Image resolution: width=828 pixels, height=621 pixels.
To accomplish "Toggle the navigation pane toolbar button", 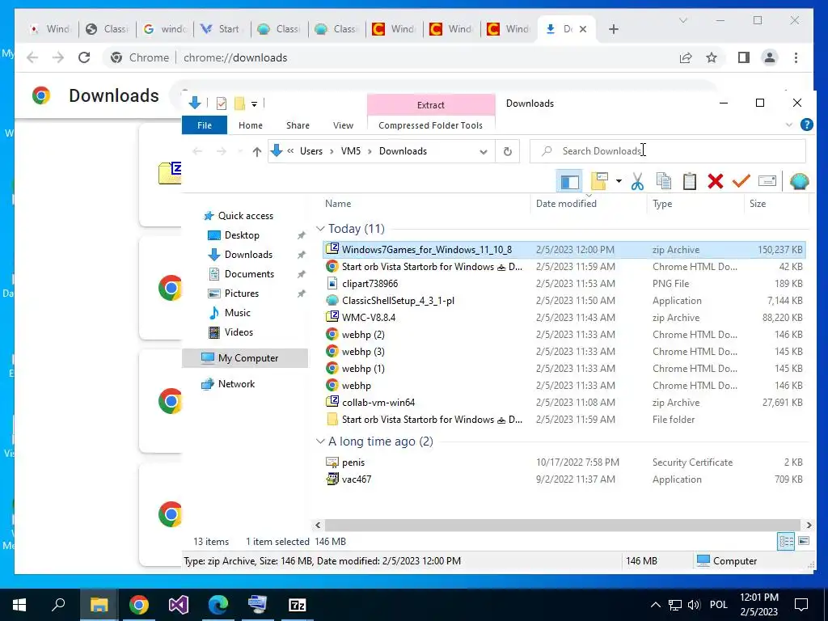I will click(569, 182).
